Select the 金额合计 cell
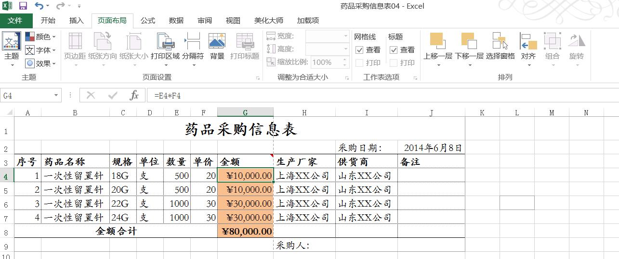Image resolution: width=619 pixels, height=259 pixels. [x=116, y=231]
